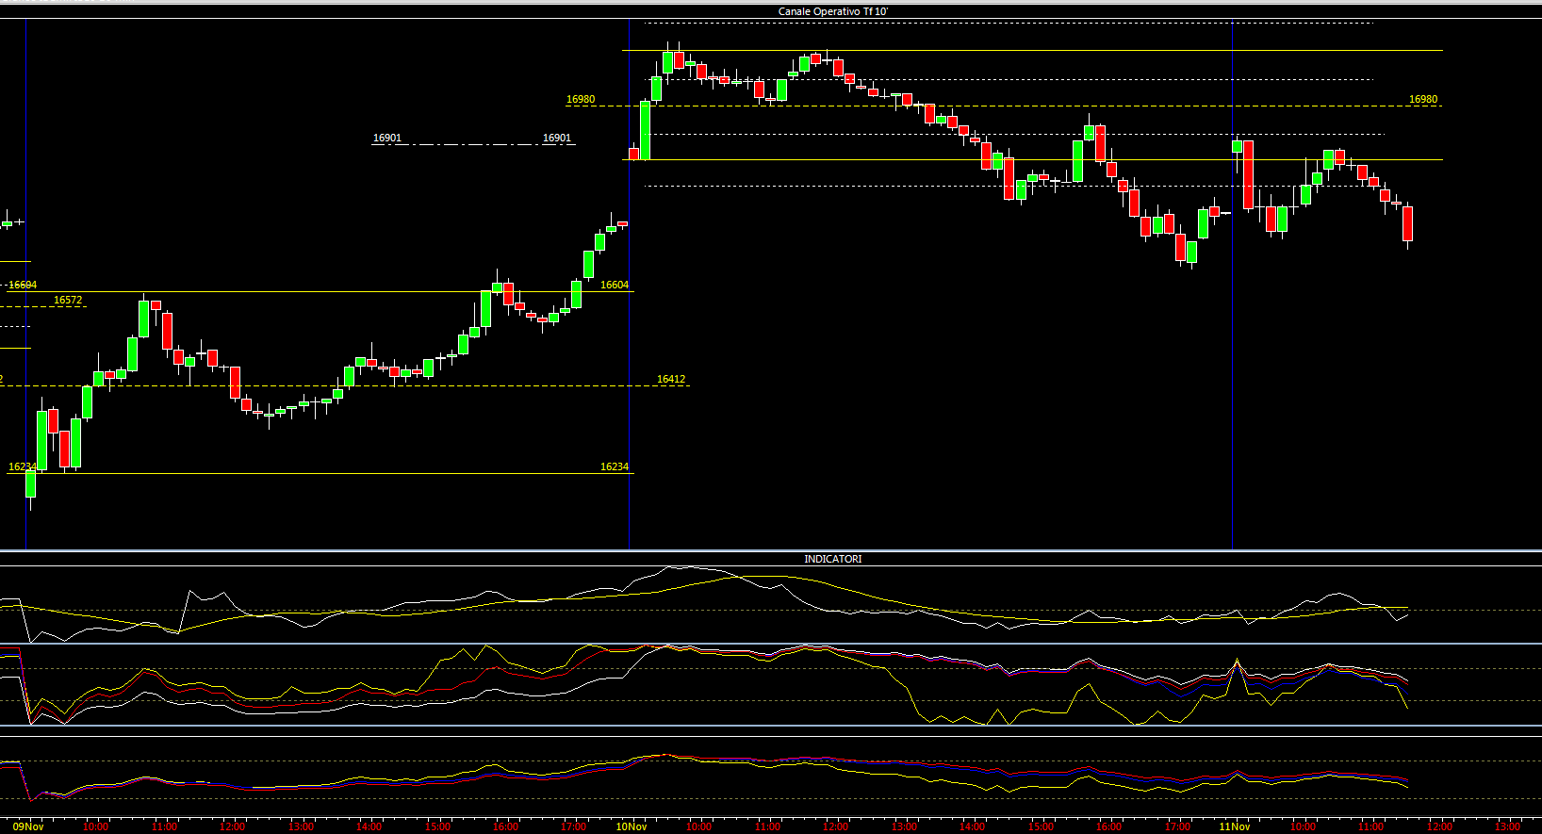This screenshot has height=834, width=1542.
Task: Select the 17:00 time label of the 09Nov session
Action: [x=573, y=826]
